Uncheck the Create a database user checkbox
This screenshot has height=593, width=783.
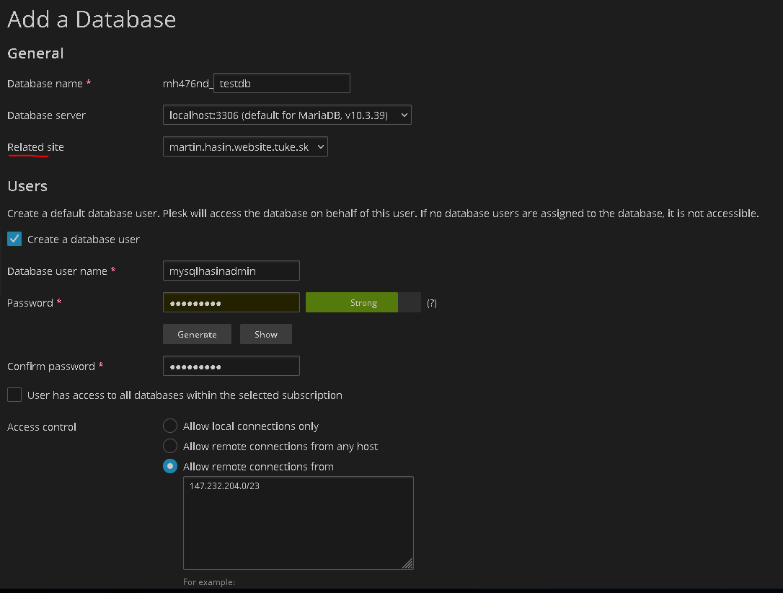pos(14,239)
